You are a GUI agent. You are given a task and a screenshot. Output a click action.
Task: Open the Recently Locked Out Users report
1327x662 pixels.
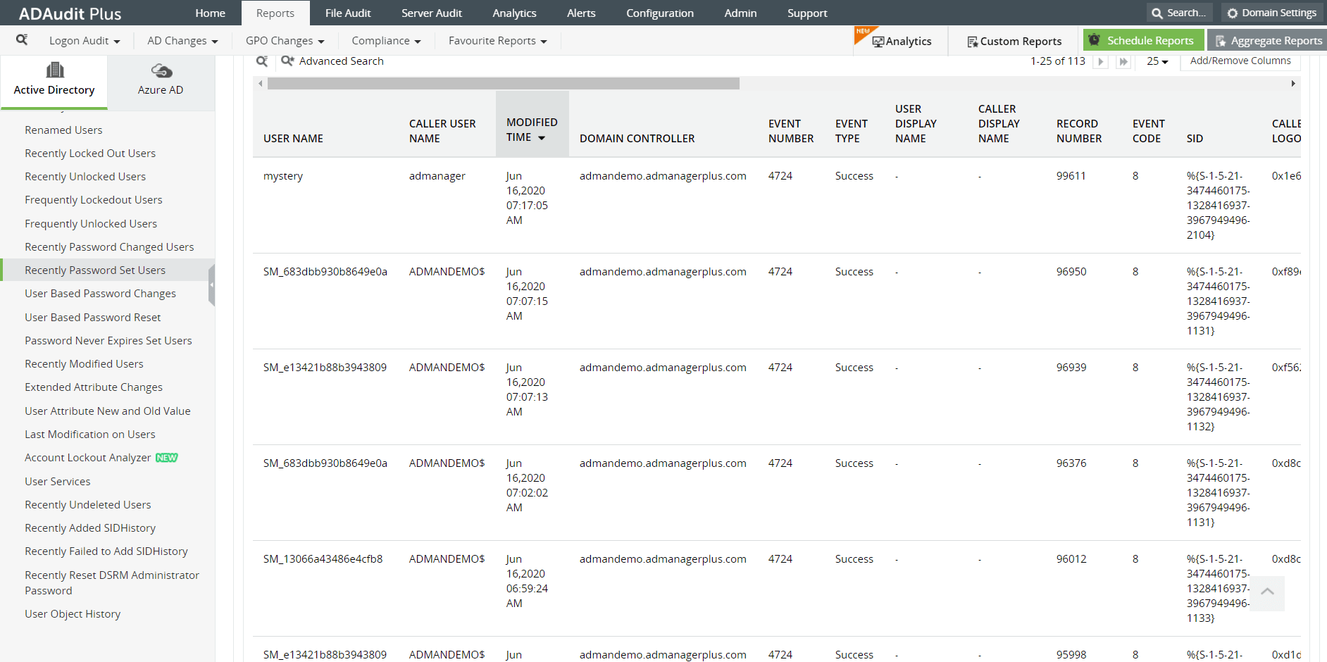tap(90, 153)
